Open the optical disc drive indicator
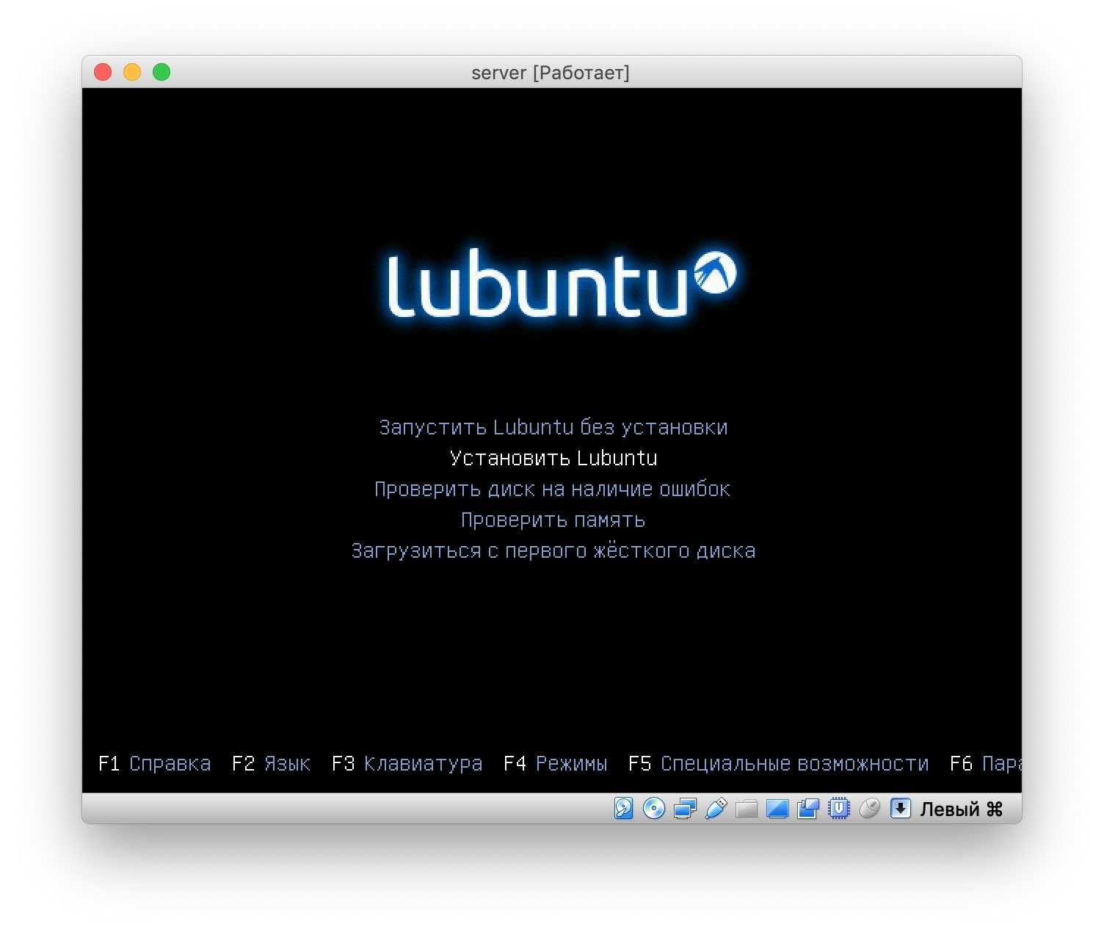This screenshot has width=1104, height=932. 653,809
